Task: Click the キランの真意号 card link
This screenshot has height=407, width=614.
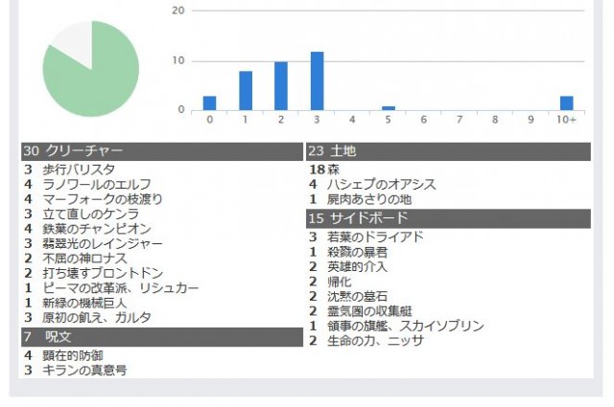Action: click(x=85, y=371)
